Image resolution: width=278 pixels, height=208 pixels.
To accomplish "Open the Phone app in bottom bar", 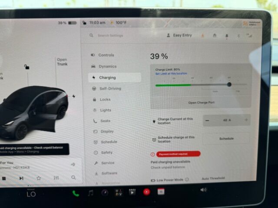I will tap(76, 194).
